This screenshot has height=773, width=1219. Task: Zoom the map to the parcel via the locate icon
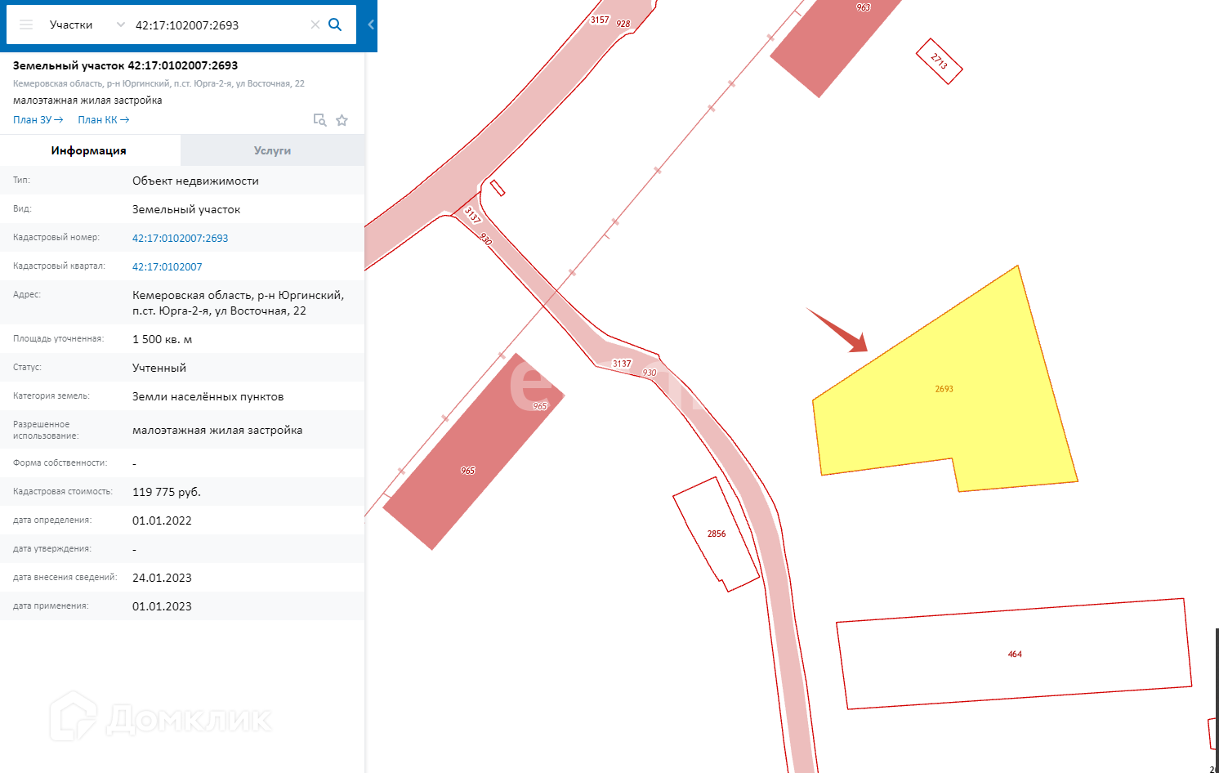tap(320, 120)
